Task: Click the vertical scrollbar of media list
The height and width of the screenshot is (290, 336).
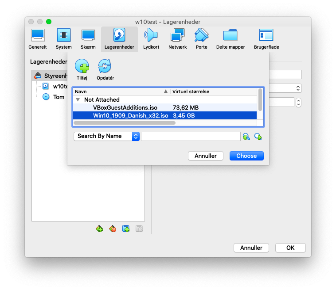Action: [x=260, y=100]
